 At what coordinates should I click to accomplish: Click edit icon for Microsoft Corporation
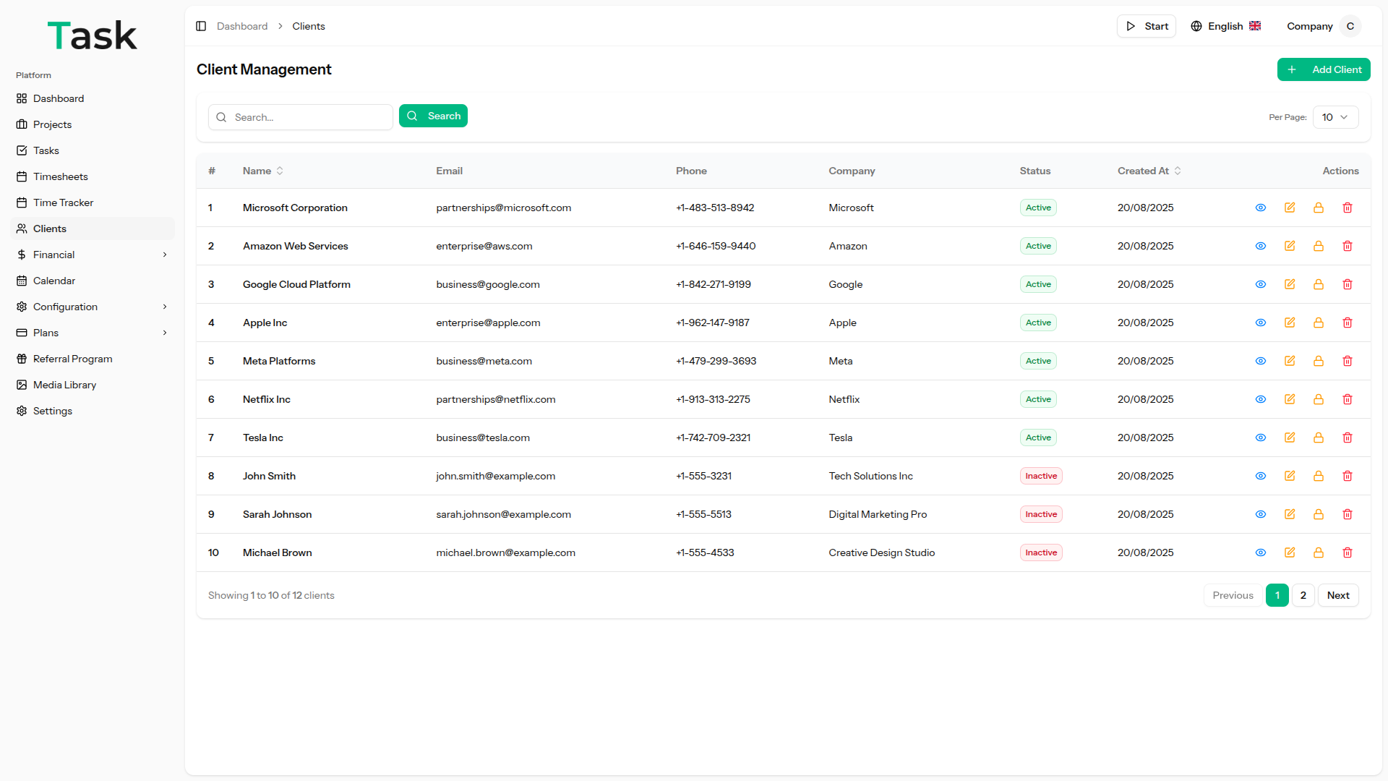click(1290, 208)
